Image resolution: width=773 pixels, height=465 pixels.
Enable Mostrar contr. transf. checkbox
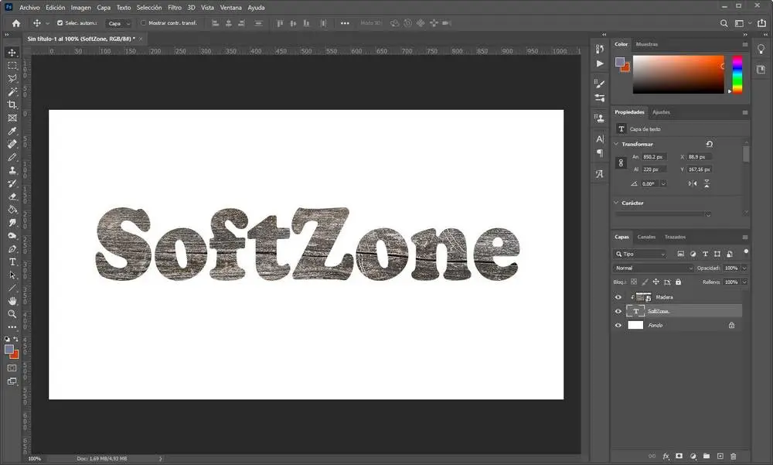pos(144,23)
